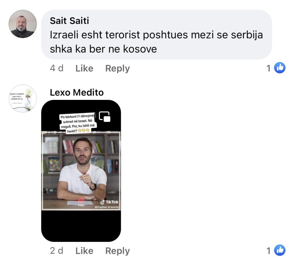Click the 'Po kërkoni t'i dënojmë' video caption
This screenshot has width=294, height=262.
tap(78, 123)
